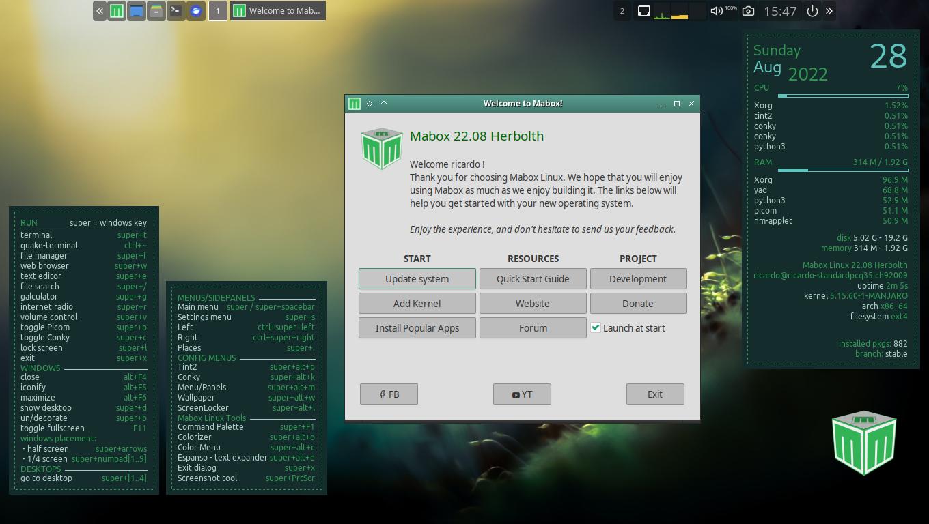Click 'picom' row in Conky RAM list
This screenshot has width=929, height=524.
[x=831, y=211]
